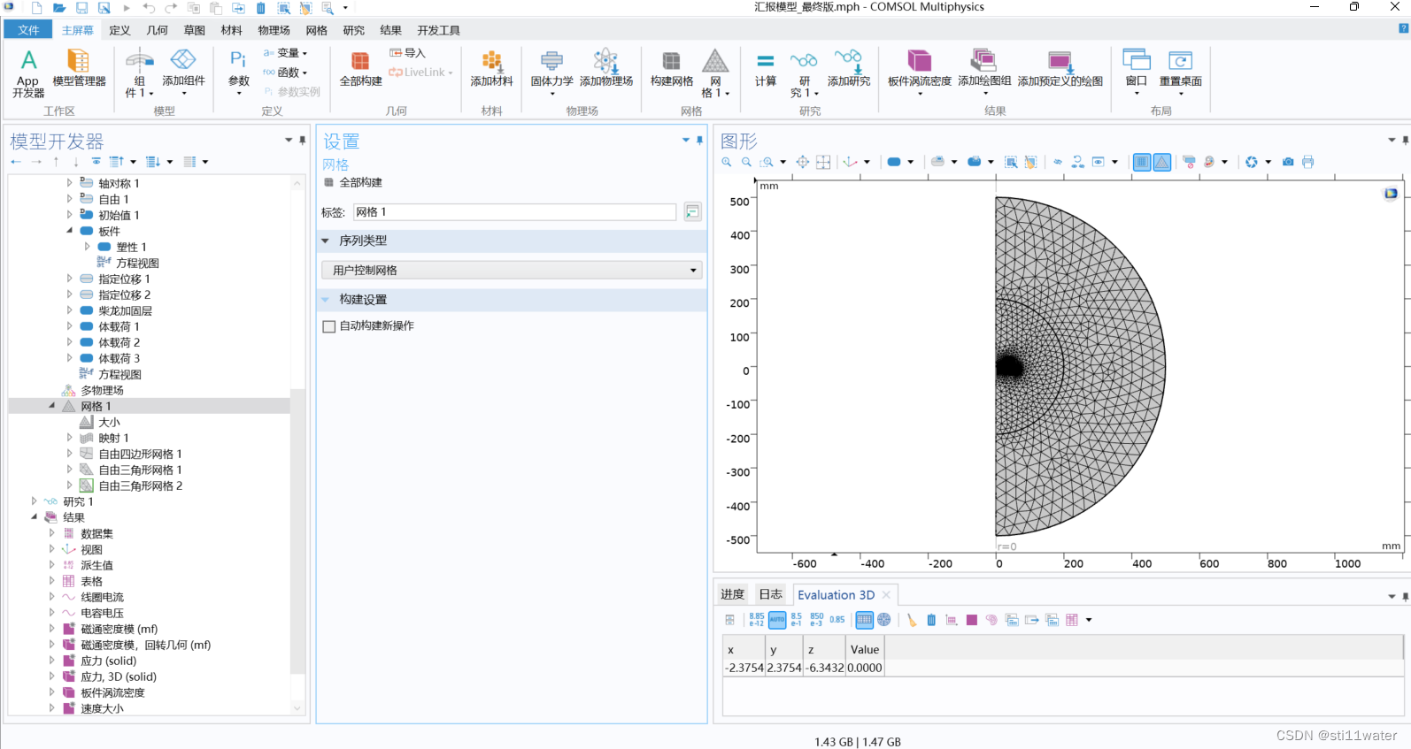Click the 添加预定义的绘图 button
Image resolution: width=1411 pixels, height=749 pixels.
[1060, 68]
